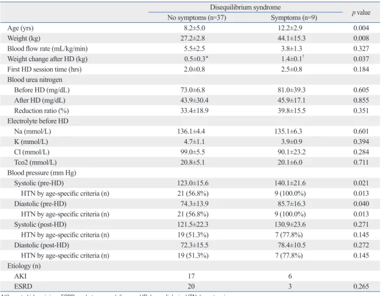Click the 'Blood flow rate (mL/kg/min)' label

48,49
